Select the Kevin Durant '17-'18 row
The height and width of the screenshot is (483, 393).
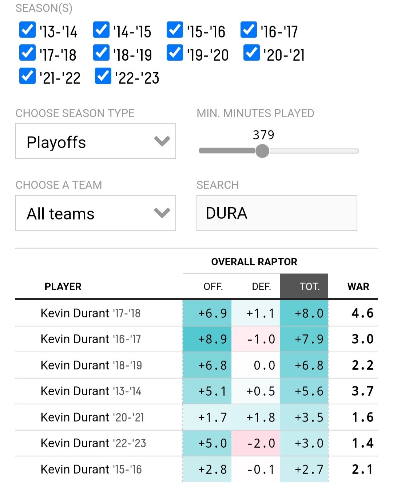[x=91, y=313]
